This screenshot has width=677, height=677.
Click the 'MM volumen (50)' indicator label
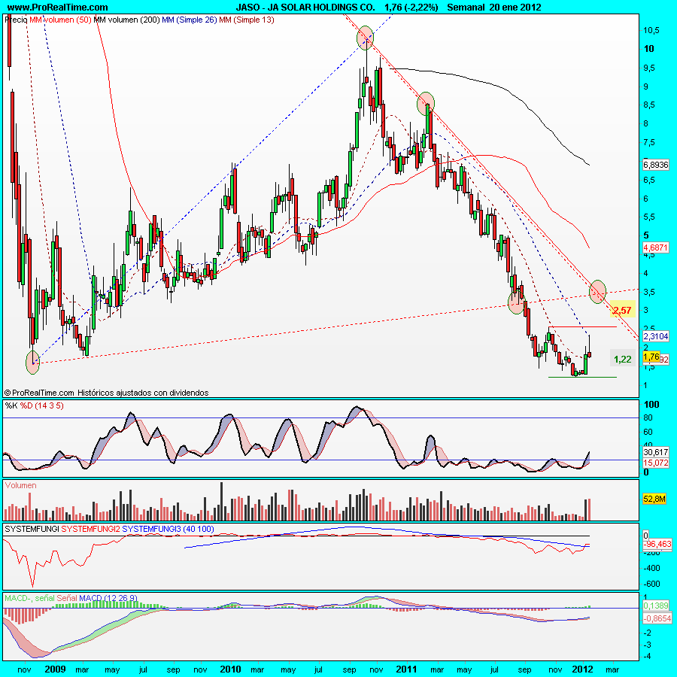[60, 20]
